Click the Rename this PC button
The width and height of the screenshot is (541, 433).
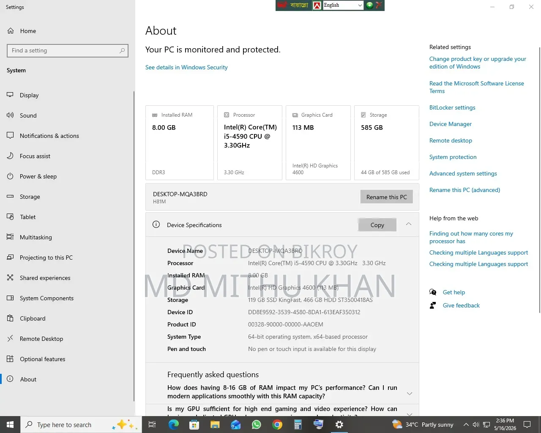pyautogui.click(x=386, y=197)
